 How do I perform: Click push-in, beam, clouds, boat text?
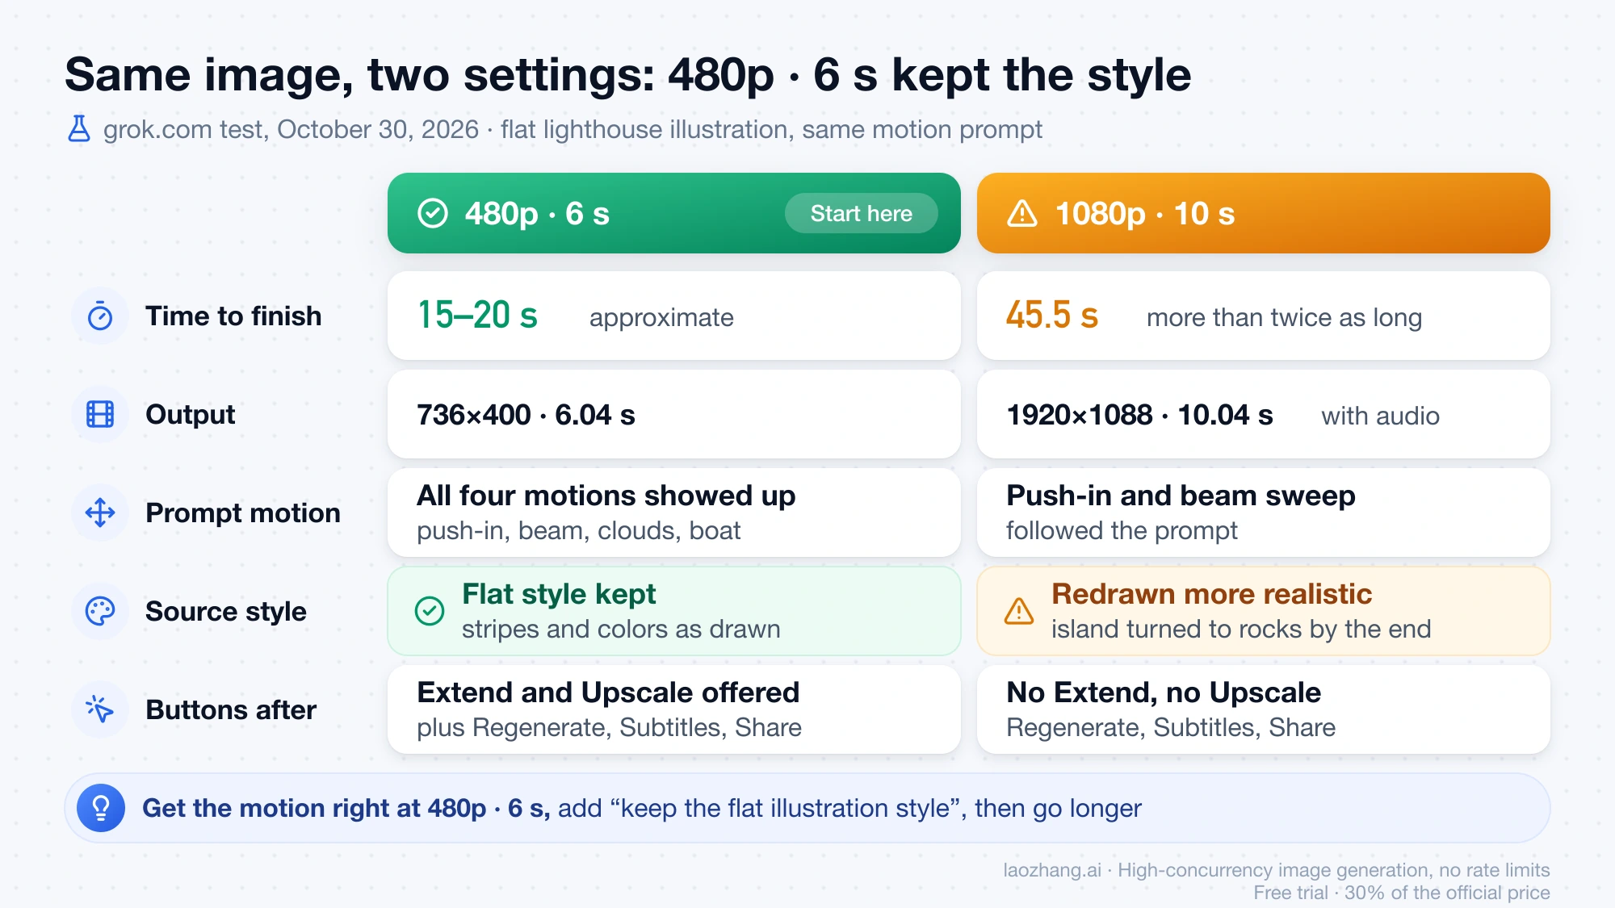click(x=579, y=531)
